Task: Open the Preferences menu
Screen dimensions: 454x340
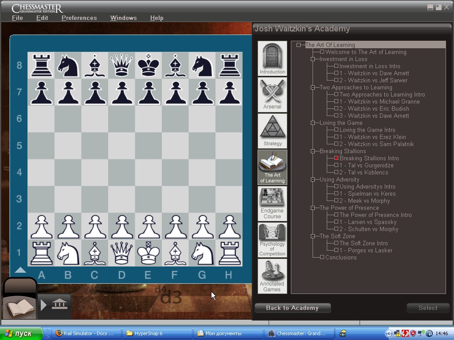Action: pos(79,18)
